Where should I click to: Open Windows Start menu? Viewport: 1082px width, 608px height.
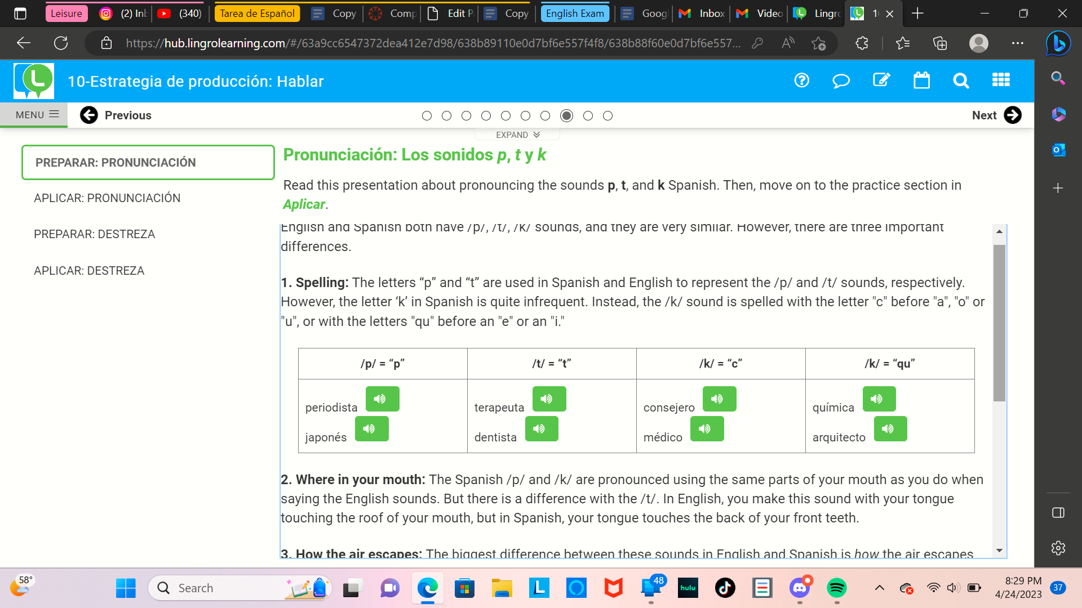126,588
